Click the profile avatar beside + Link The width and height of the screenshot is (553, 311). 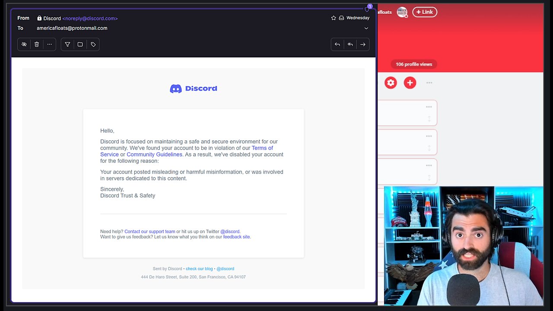click(402, 12)
